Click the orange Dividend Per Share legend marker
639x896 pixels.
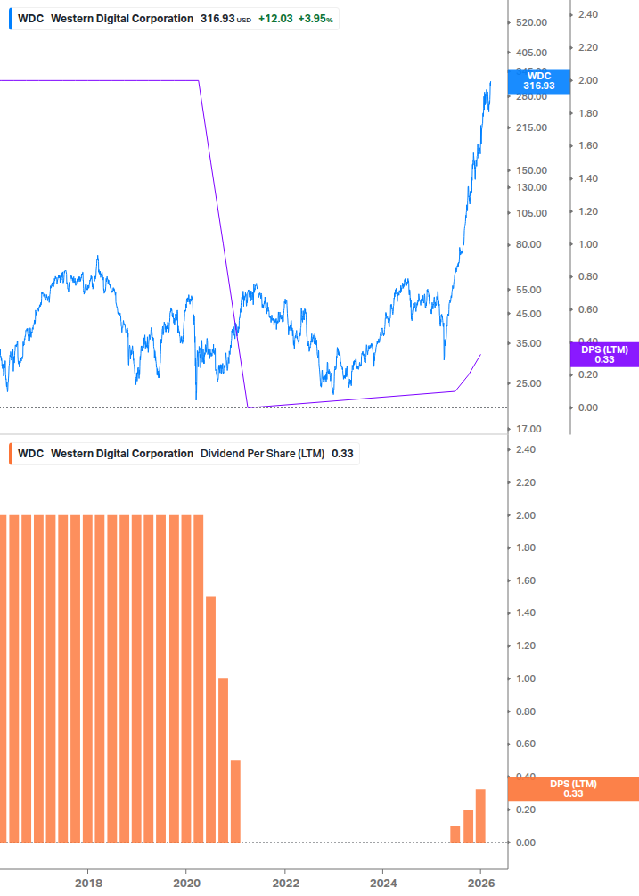pyautogui.click(x=11, y=454)
